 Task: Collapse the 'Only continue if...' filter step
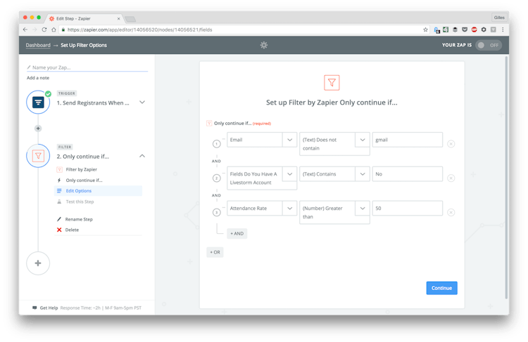(142, 156)
